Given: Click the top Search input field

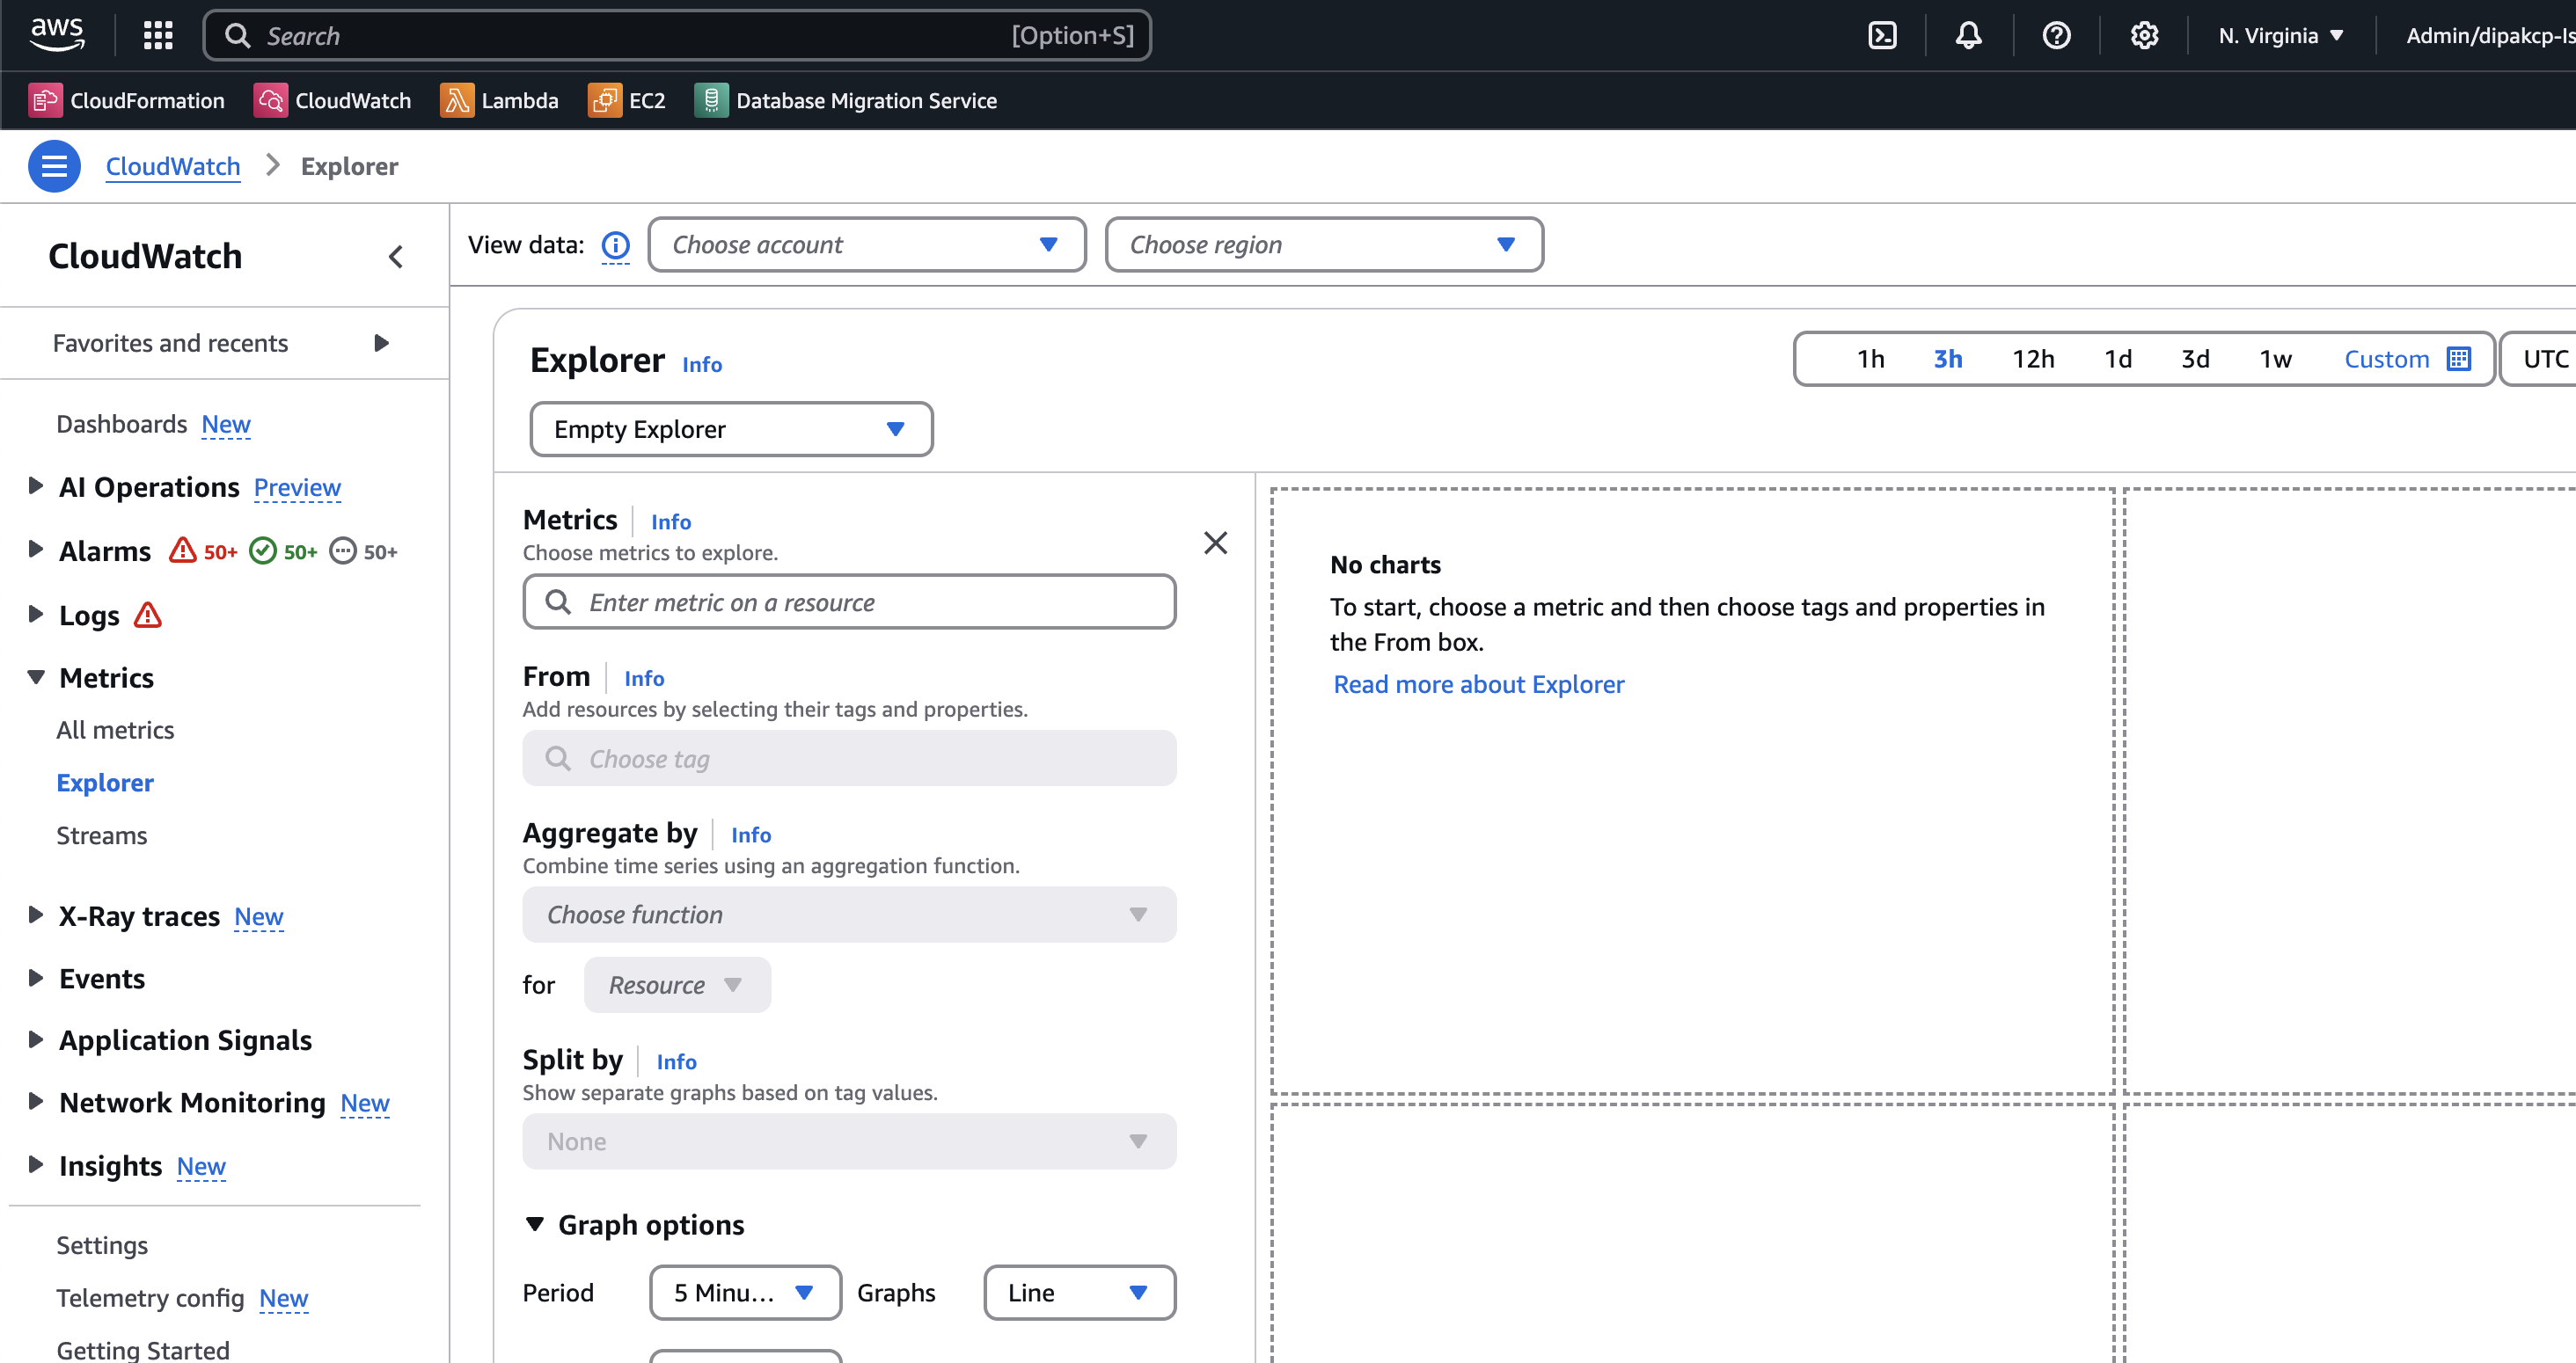Looking at the screenshot, I should click(x=677, y=36).
